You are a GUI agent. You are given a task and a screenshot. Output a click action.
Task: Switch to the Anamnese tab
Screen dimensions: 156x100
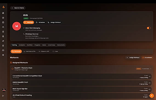[x=52, y=45]
